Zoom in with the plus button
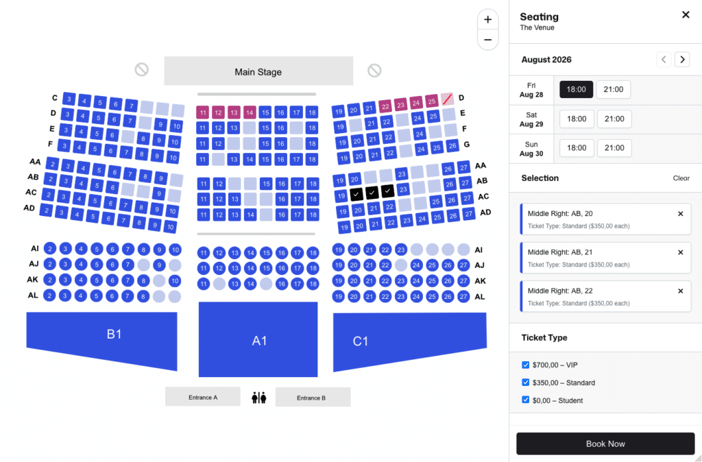702x462 pixels. (x=487, y=20)
